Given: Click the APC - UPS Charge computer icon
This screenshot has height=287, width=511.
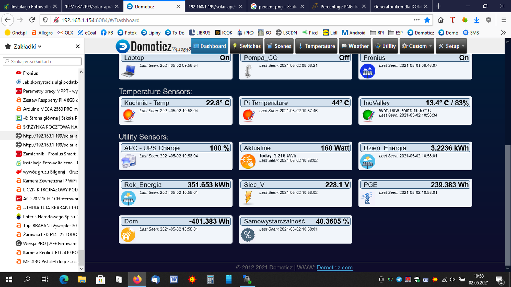Looking at the screenshot, I should (x=128, y=161).
